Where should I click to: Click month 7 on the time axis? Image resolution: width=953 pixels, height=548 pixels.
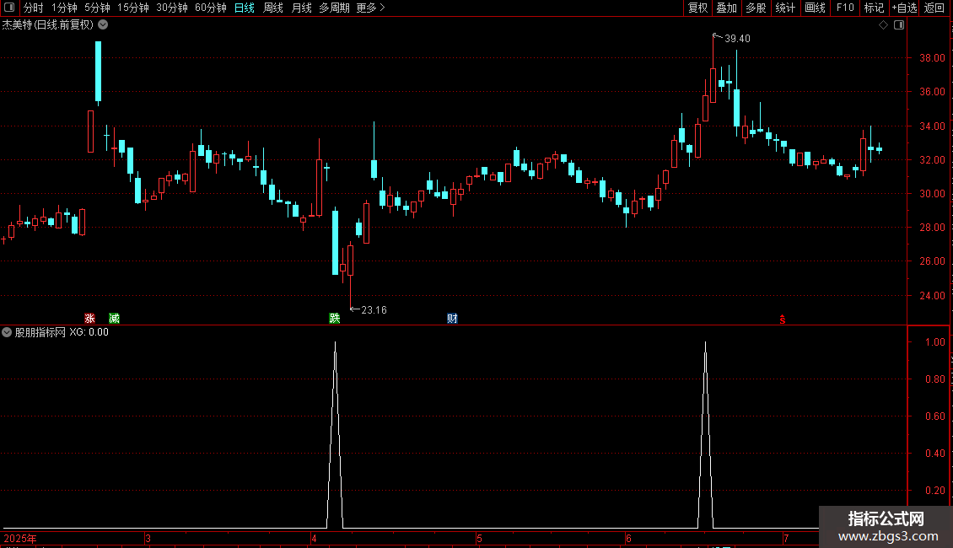[786, 539]
